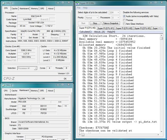The width and height of the screenshot is (167, 140).
Task: Open the Help menu in Hyper PI
Action: [85, 8]
